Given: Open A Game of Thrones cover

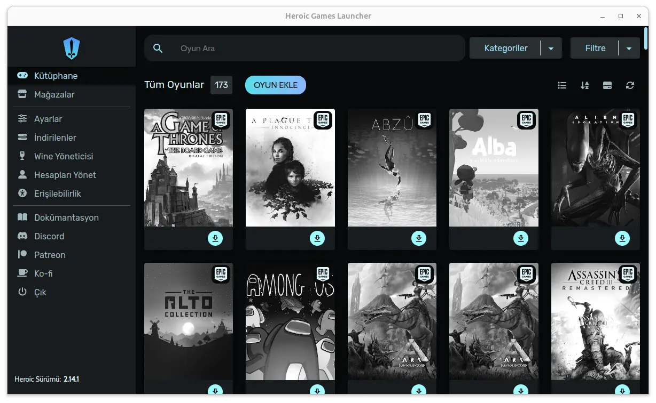Looking at the screenshot, I should pyautogui.click(x=189, y=168).
